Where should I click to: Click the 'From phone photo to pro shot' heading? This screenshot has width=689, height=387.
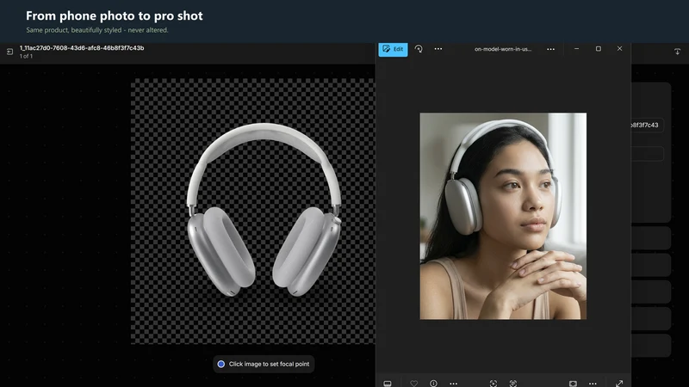[115, 15]
